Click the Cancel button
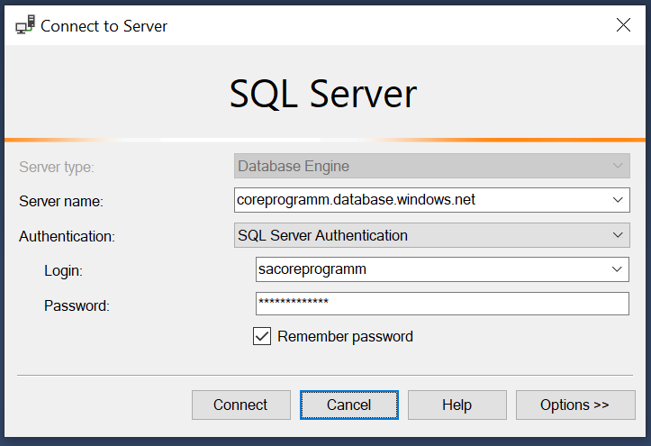 pyautogui.click(x=349, y=405)
